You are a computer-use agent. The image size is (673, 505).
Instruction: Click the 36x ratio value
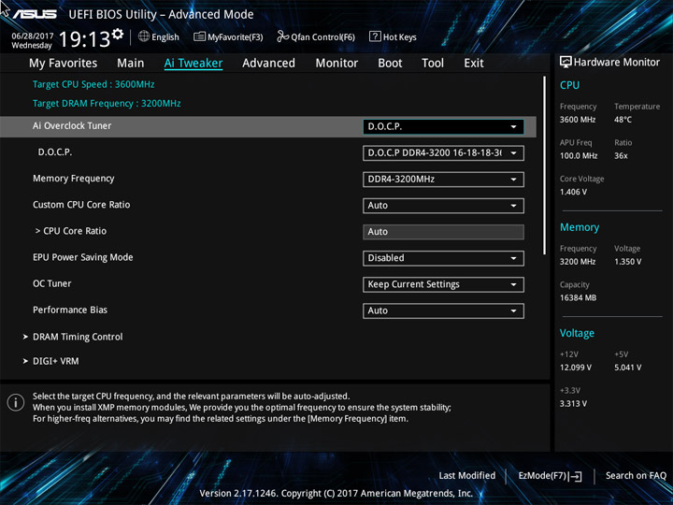click(621, 156)
